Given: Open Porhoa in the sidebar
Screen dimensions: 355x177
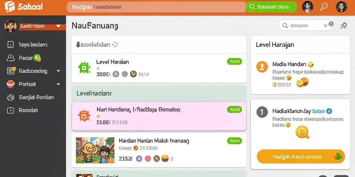Looking at the screenshot, I should pyautogui.click(x=27, y=84).
